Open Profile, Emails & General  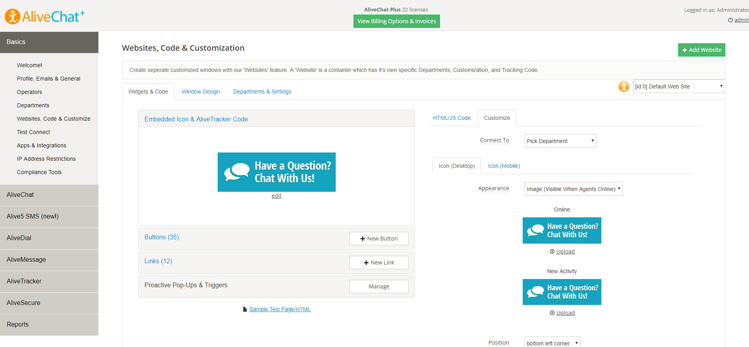pyautogui.click(x=48, y=79)
